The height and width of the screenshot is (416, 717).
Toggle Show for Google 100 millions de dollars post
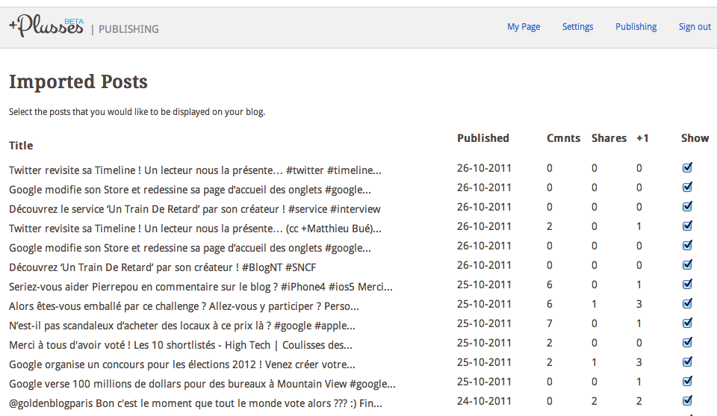[x=687, y=382]
